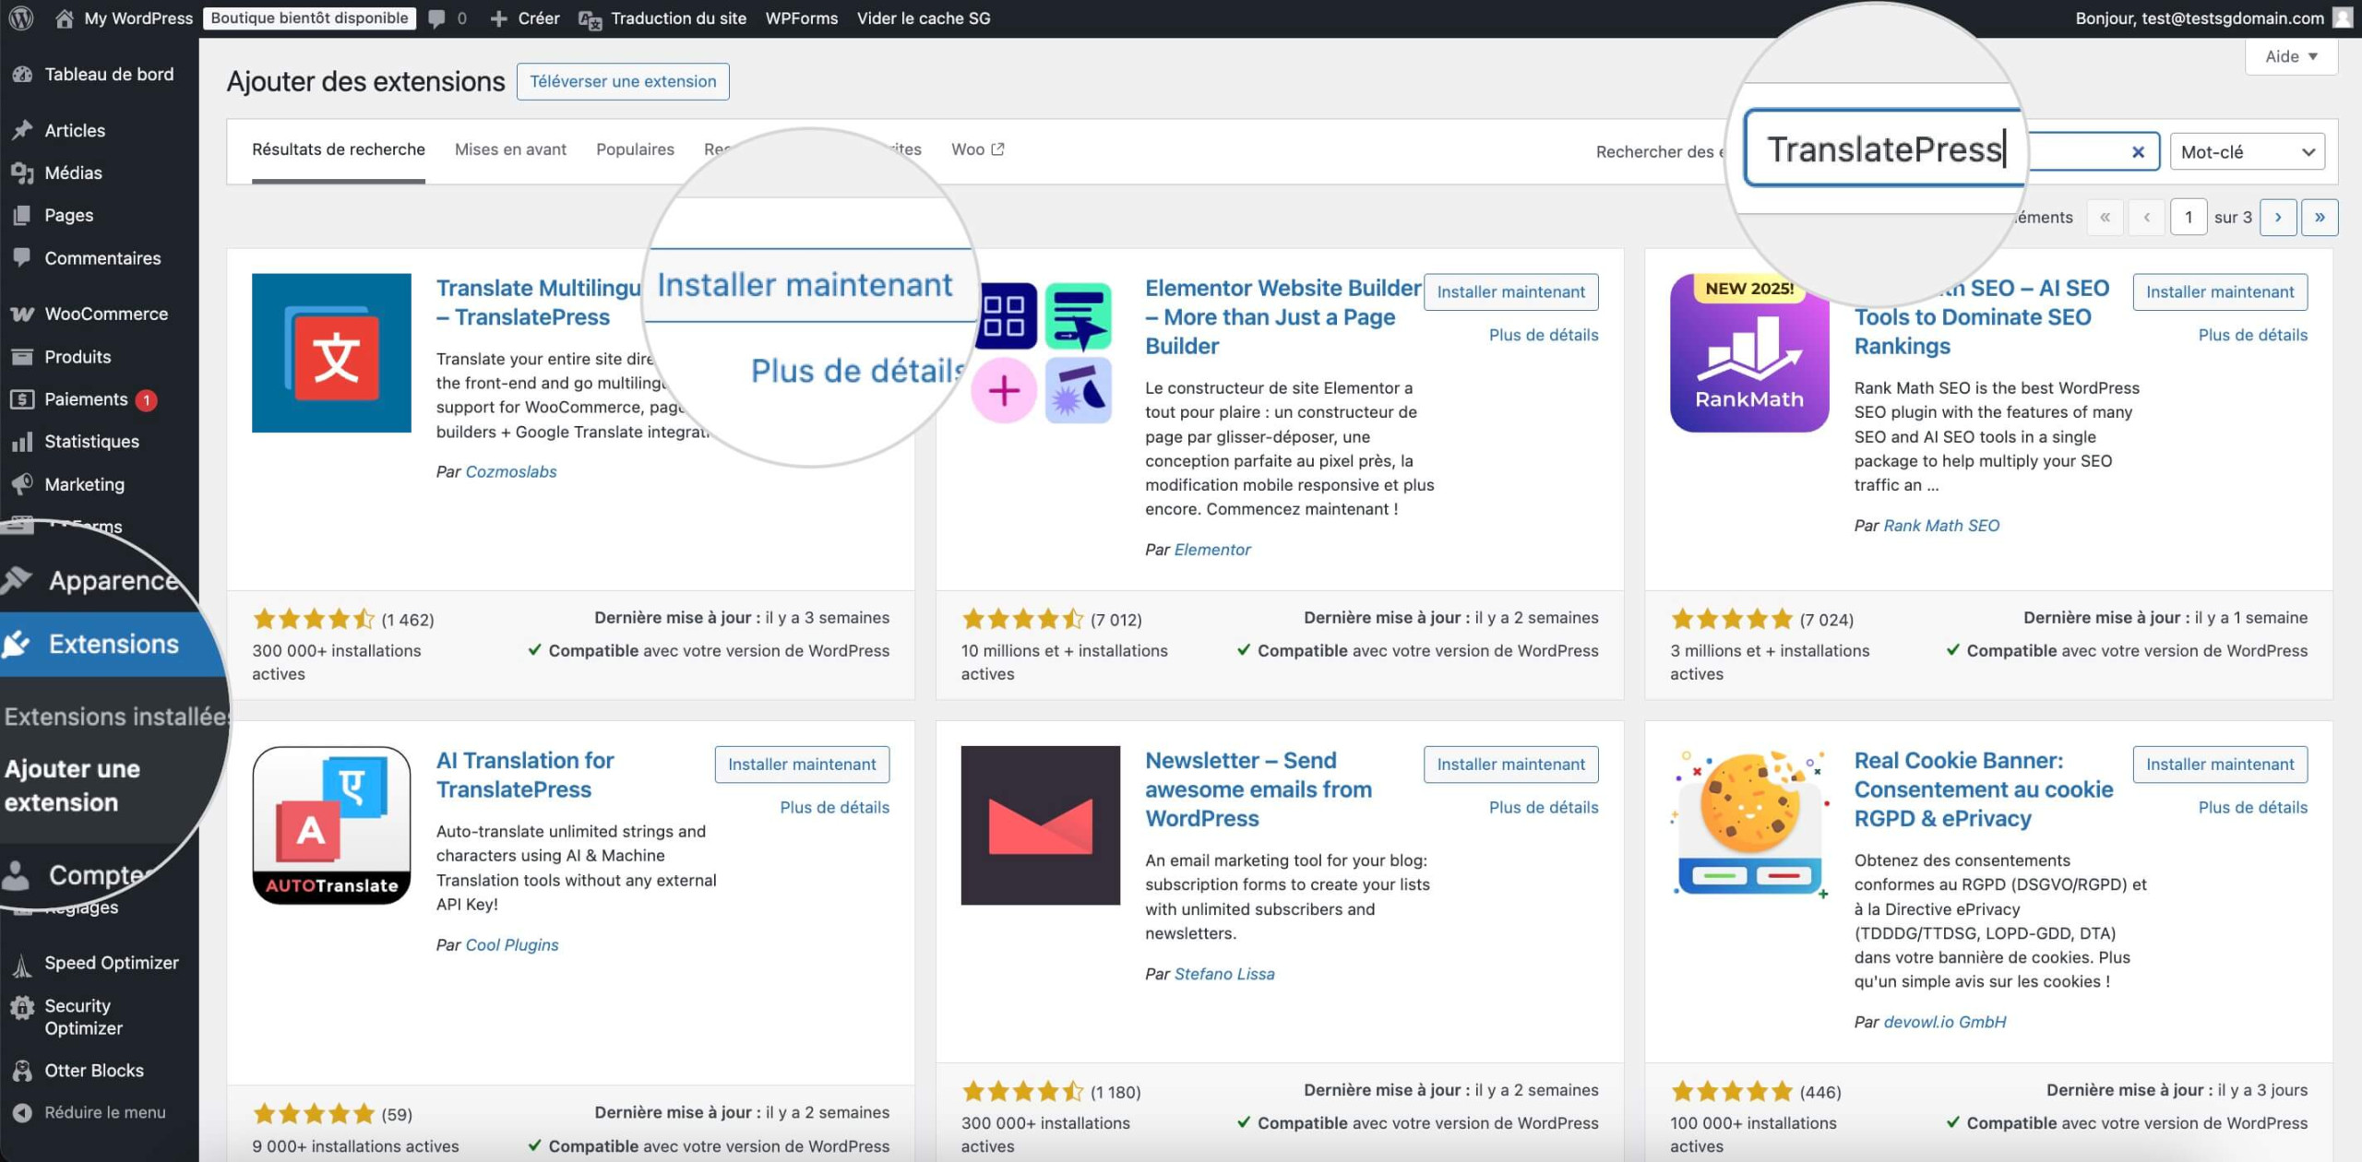
Task: Open the Cool Plugins author link
Action: 512,944
